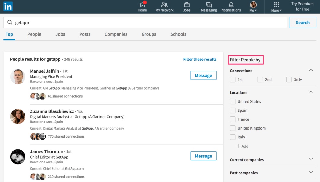The height and width of the screenshot is (182, 320).
Task: Click the 770 shared connections text
Action: pyautogui.click(x=66, y=136)
